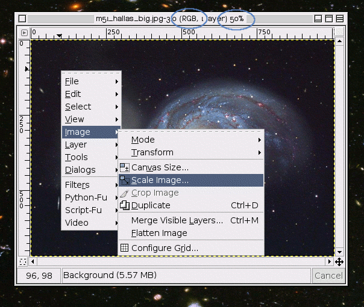Click Flatten Image in the submenu
Image resolution: width=364 pixels, height=307 pixels.
[159, 233]
